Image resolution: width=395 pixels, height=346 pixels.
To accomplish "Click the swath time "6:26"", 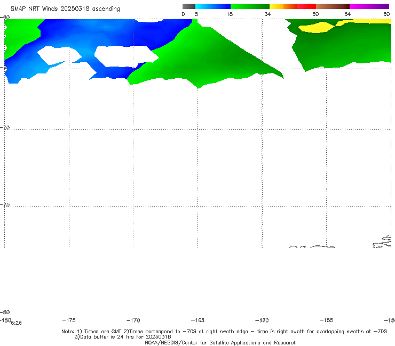I will 16,323.
